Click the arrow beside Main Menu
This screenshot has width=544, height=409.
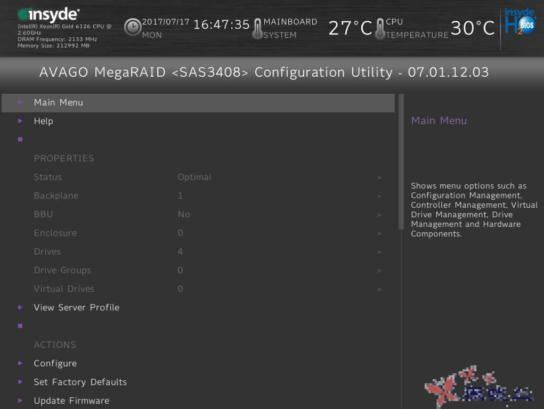[x=20, y=102]
